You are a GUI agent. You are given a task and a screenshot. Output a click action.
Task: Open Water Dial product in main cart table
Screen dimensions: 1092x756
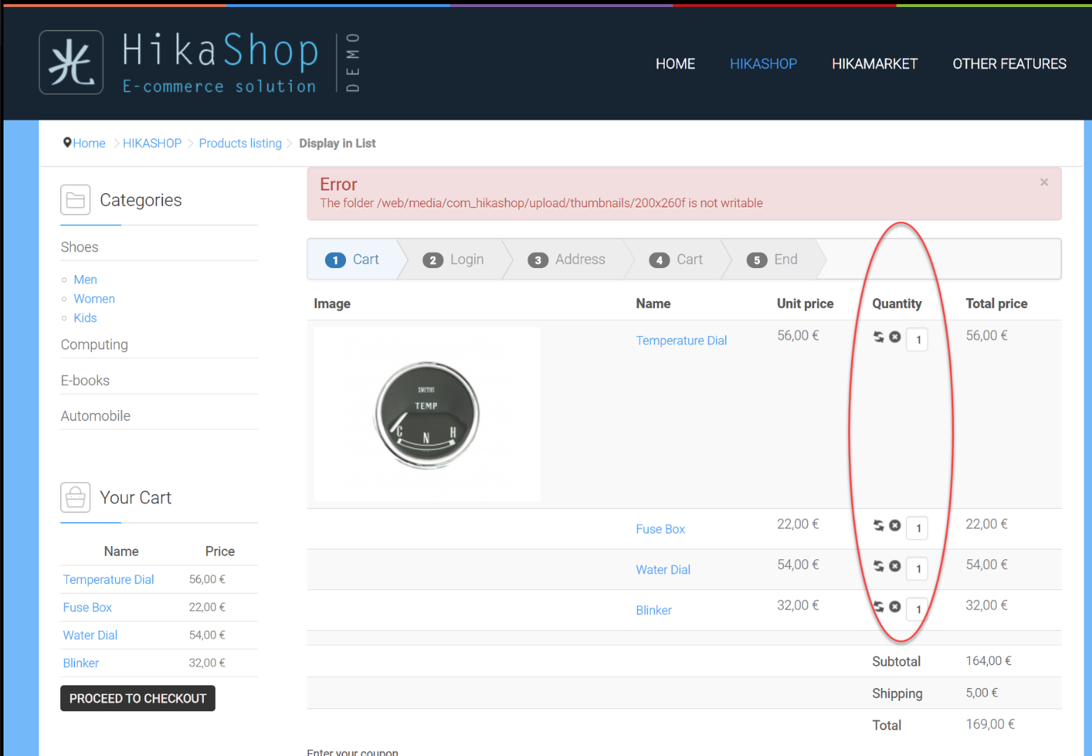click(x=663, y=570)
